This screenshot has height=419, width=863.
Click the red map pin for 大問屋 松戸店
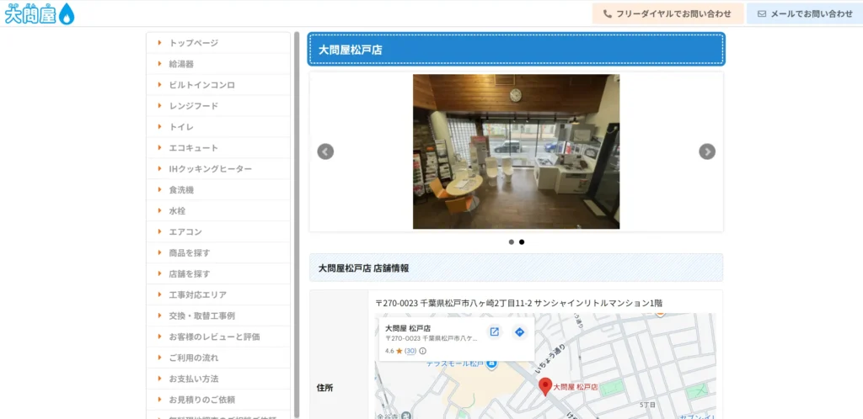click(x=544, y=386)
